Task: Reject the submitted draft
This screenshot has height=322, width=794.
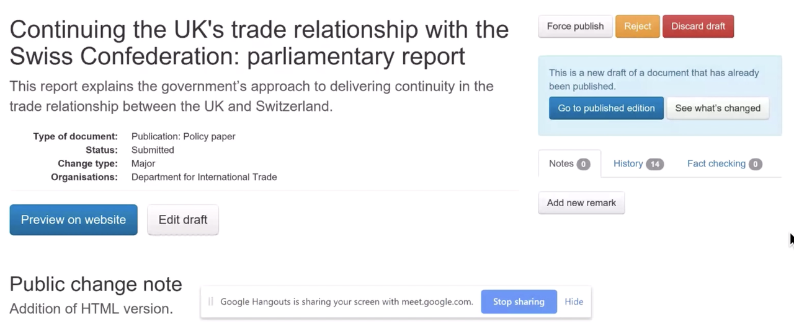Action: [637, 27]
